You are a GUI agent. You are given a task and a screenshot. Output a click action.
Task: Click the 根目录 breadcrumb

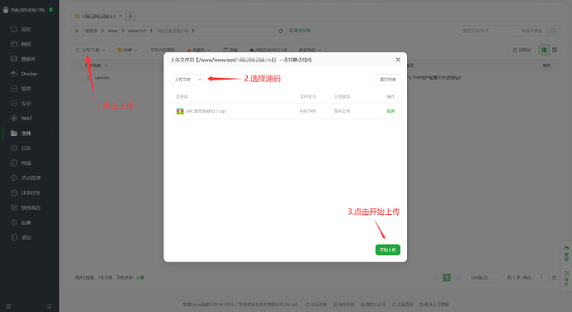tap(91, 31)
